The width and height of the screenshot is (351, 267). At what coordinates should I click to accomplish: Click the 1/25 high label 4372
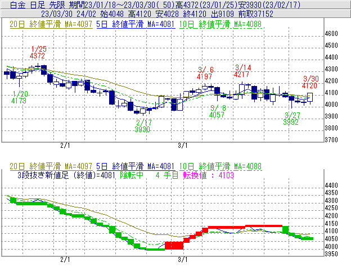(x=37, y=56)
